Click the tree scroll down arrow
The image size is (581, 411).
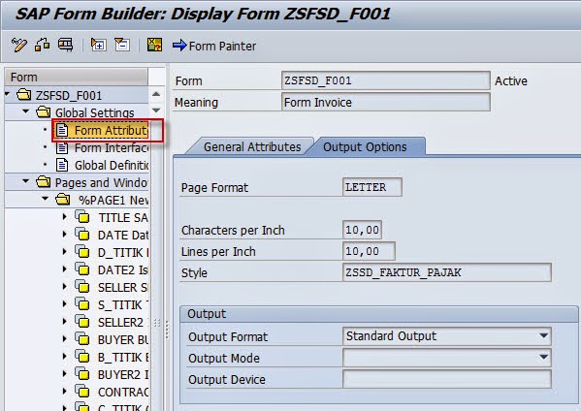(156, 111)
